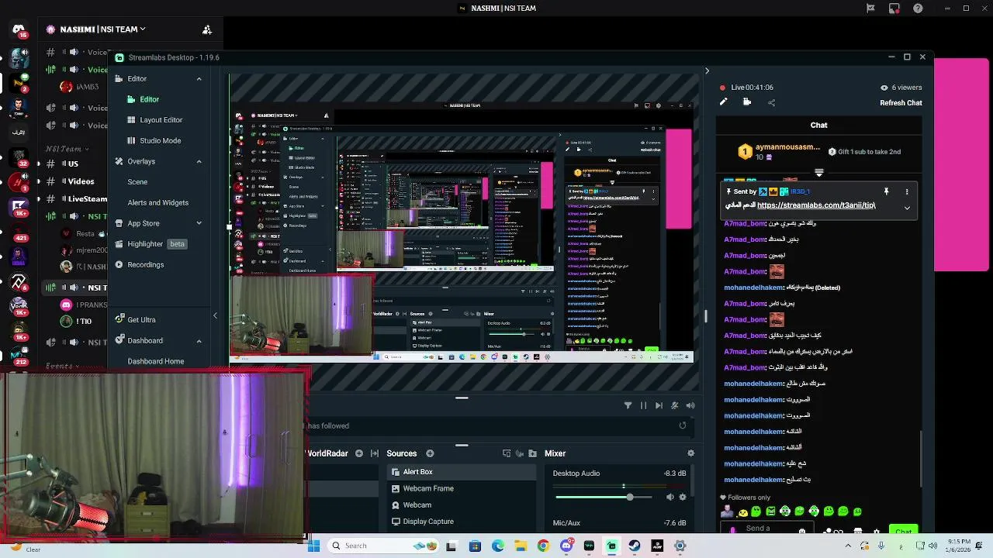Screen dimensions: 993x558
Task: Select the Webcam source
Action: click(x=462, y=505)
